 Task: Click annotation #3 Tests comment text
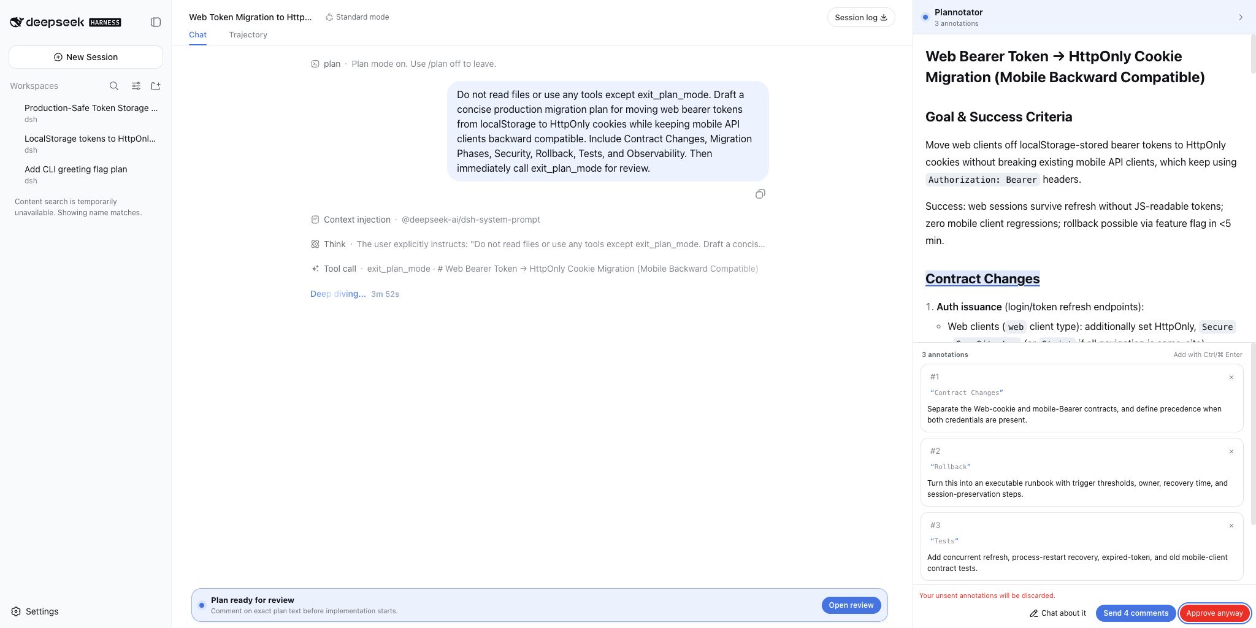(x=1078, y=563)
